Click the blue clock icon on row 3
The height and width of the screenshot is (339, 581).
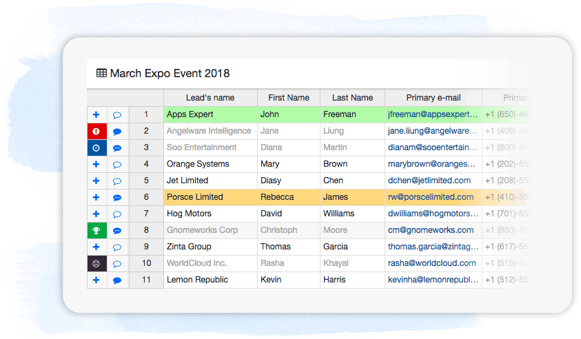[96, 147]
